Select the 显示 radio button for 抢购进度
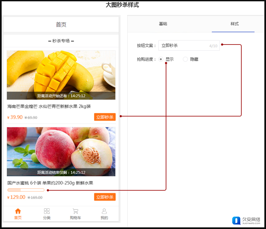 [161, 59]
